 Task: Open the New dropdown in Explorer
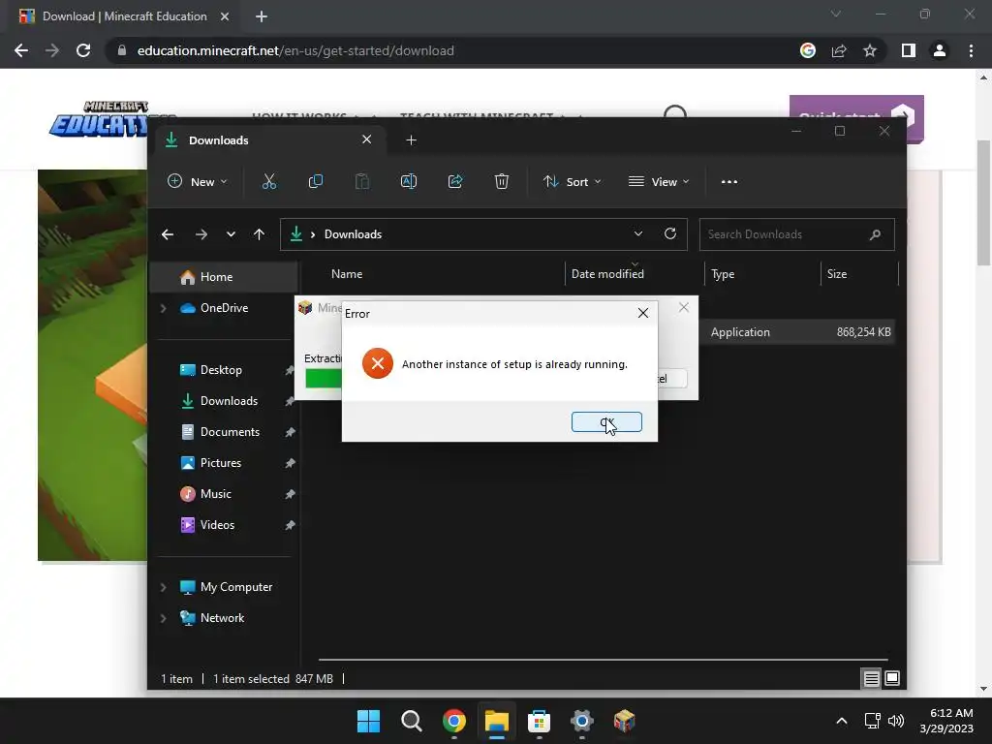(197, 181)
